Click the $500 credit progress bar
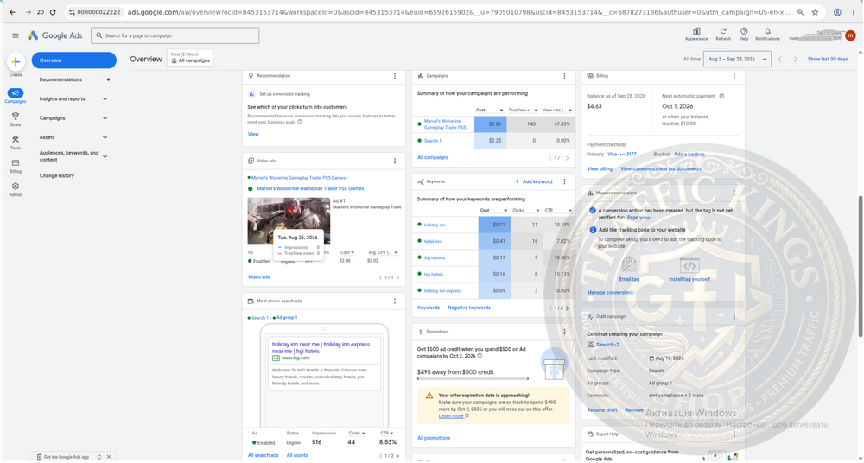 tap(473, 378)
